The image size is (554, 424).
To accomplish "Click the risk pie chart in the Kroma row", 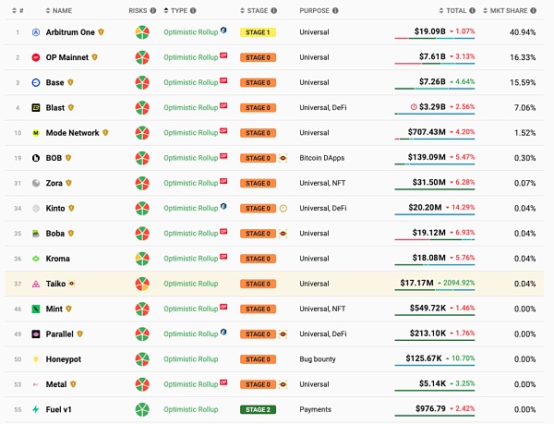I will [x=142, y=259].
